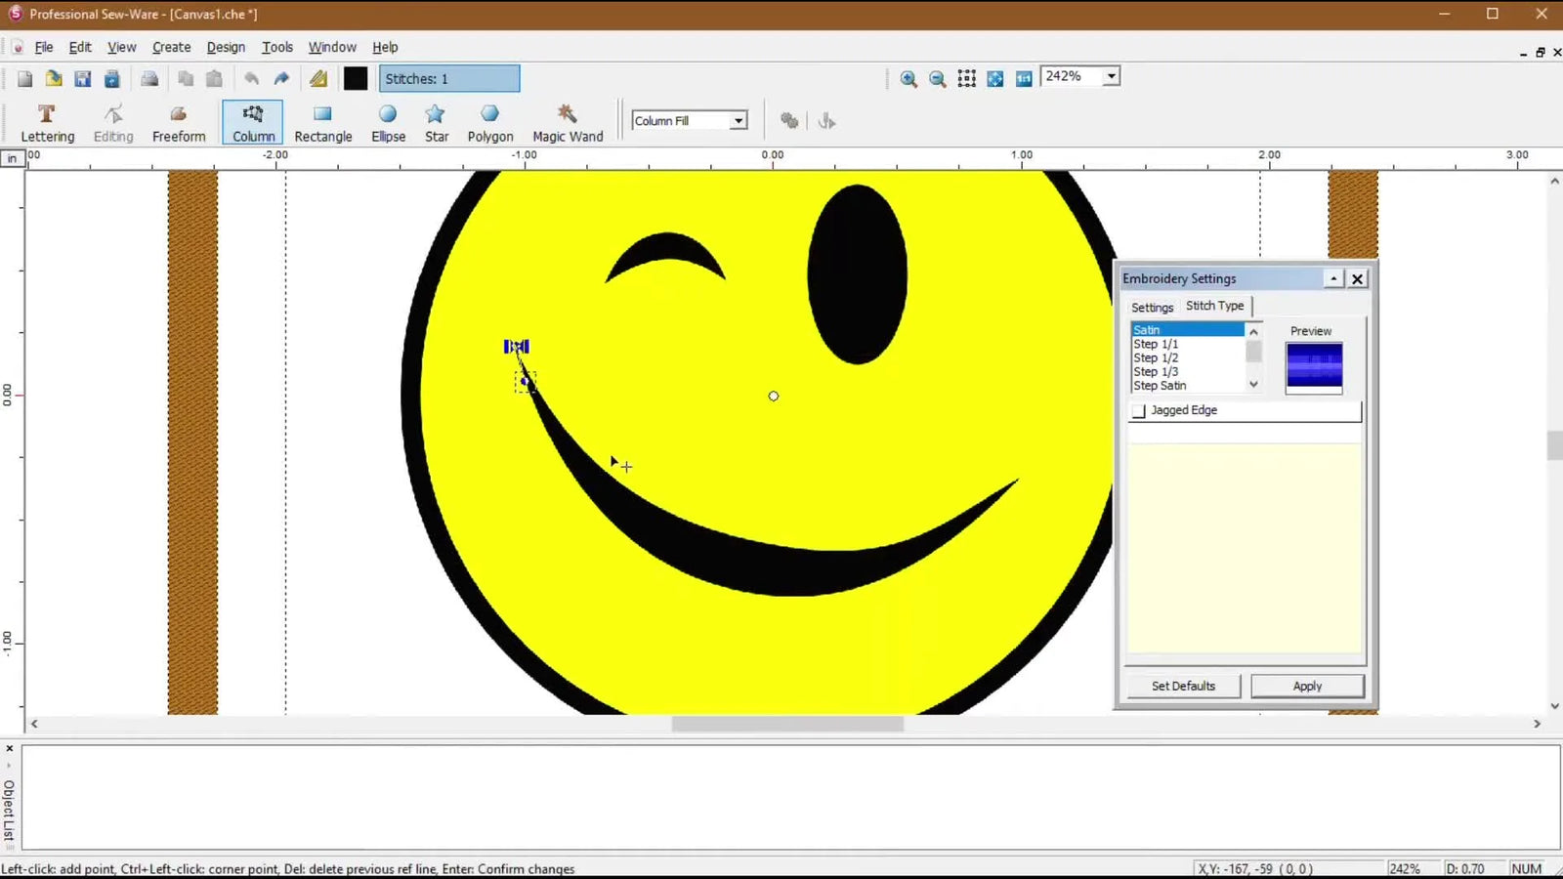This screenshot has width=1563, height=879.
Task: Click the save floppy disk icon
Action: (83, 79)
